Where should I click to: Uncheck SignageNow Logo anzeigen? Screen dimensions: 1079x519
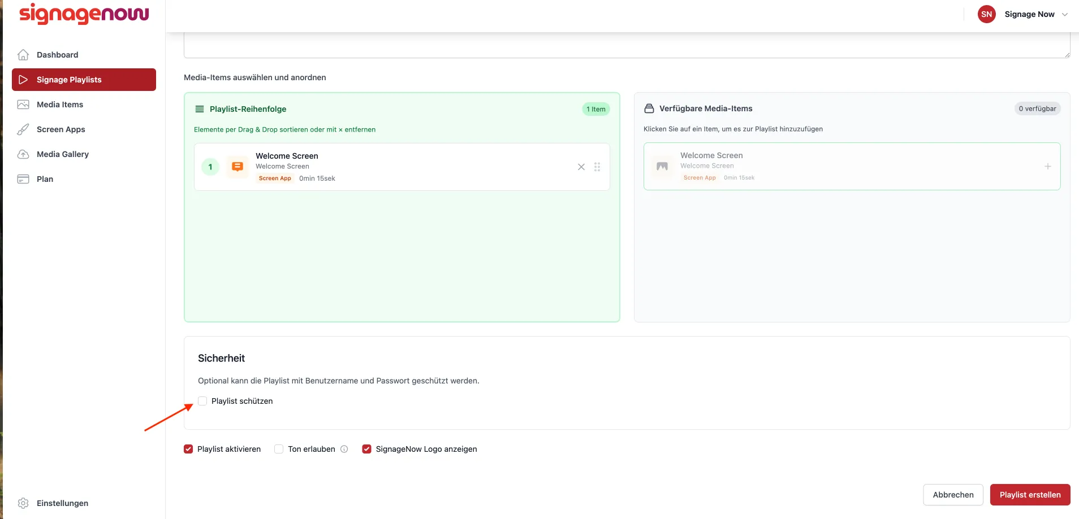click(x=367, y=449)
